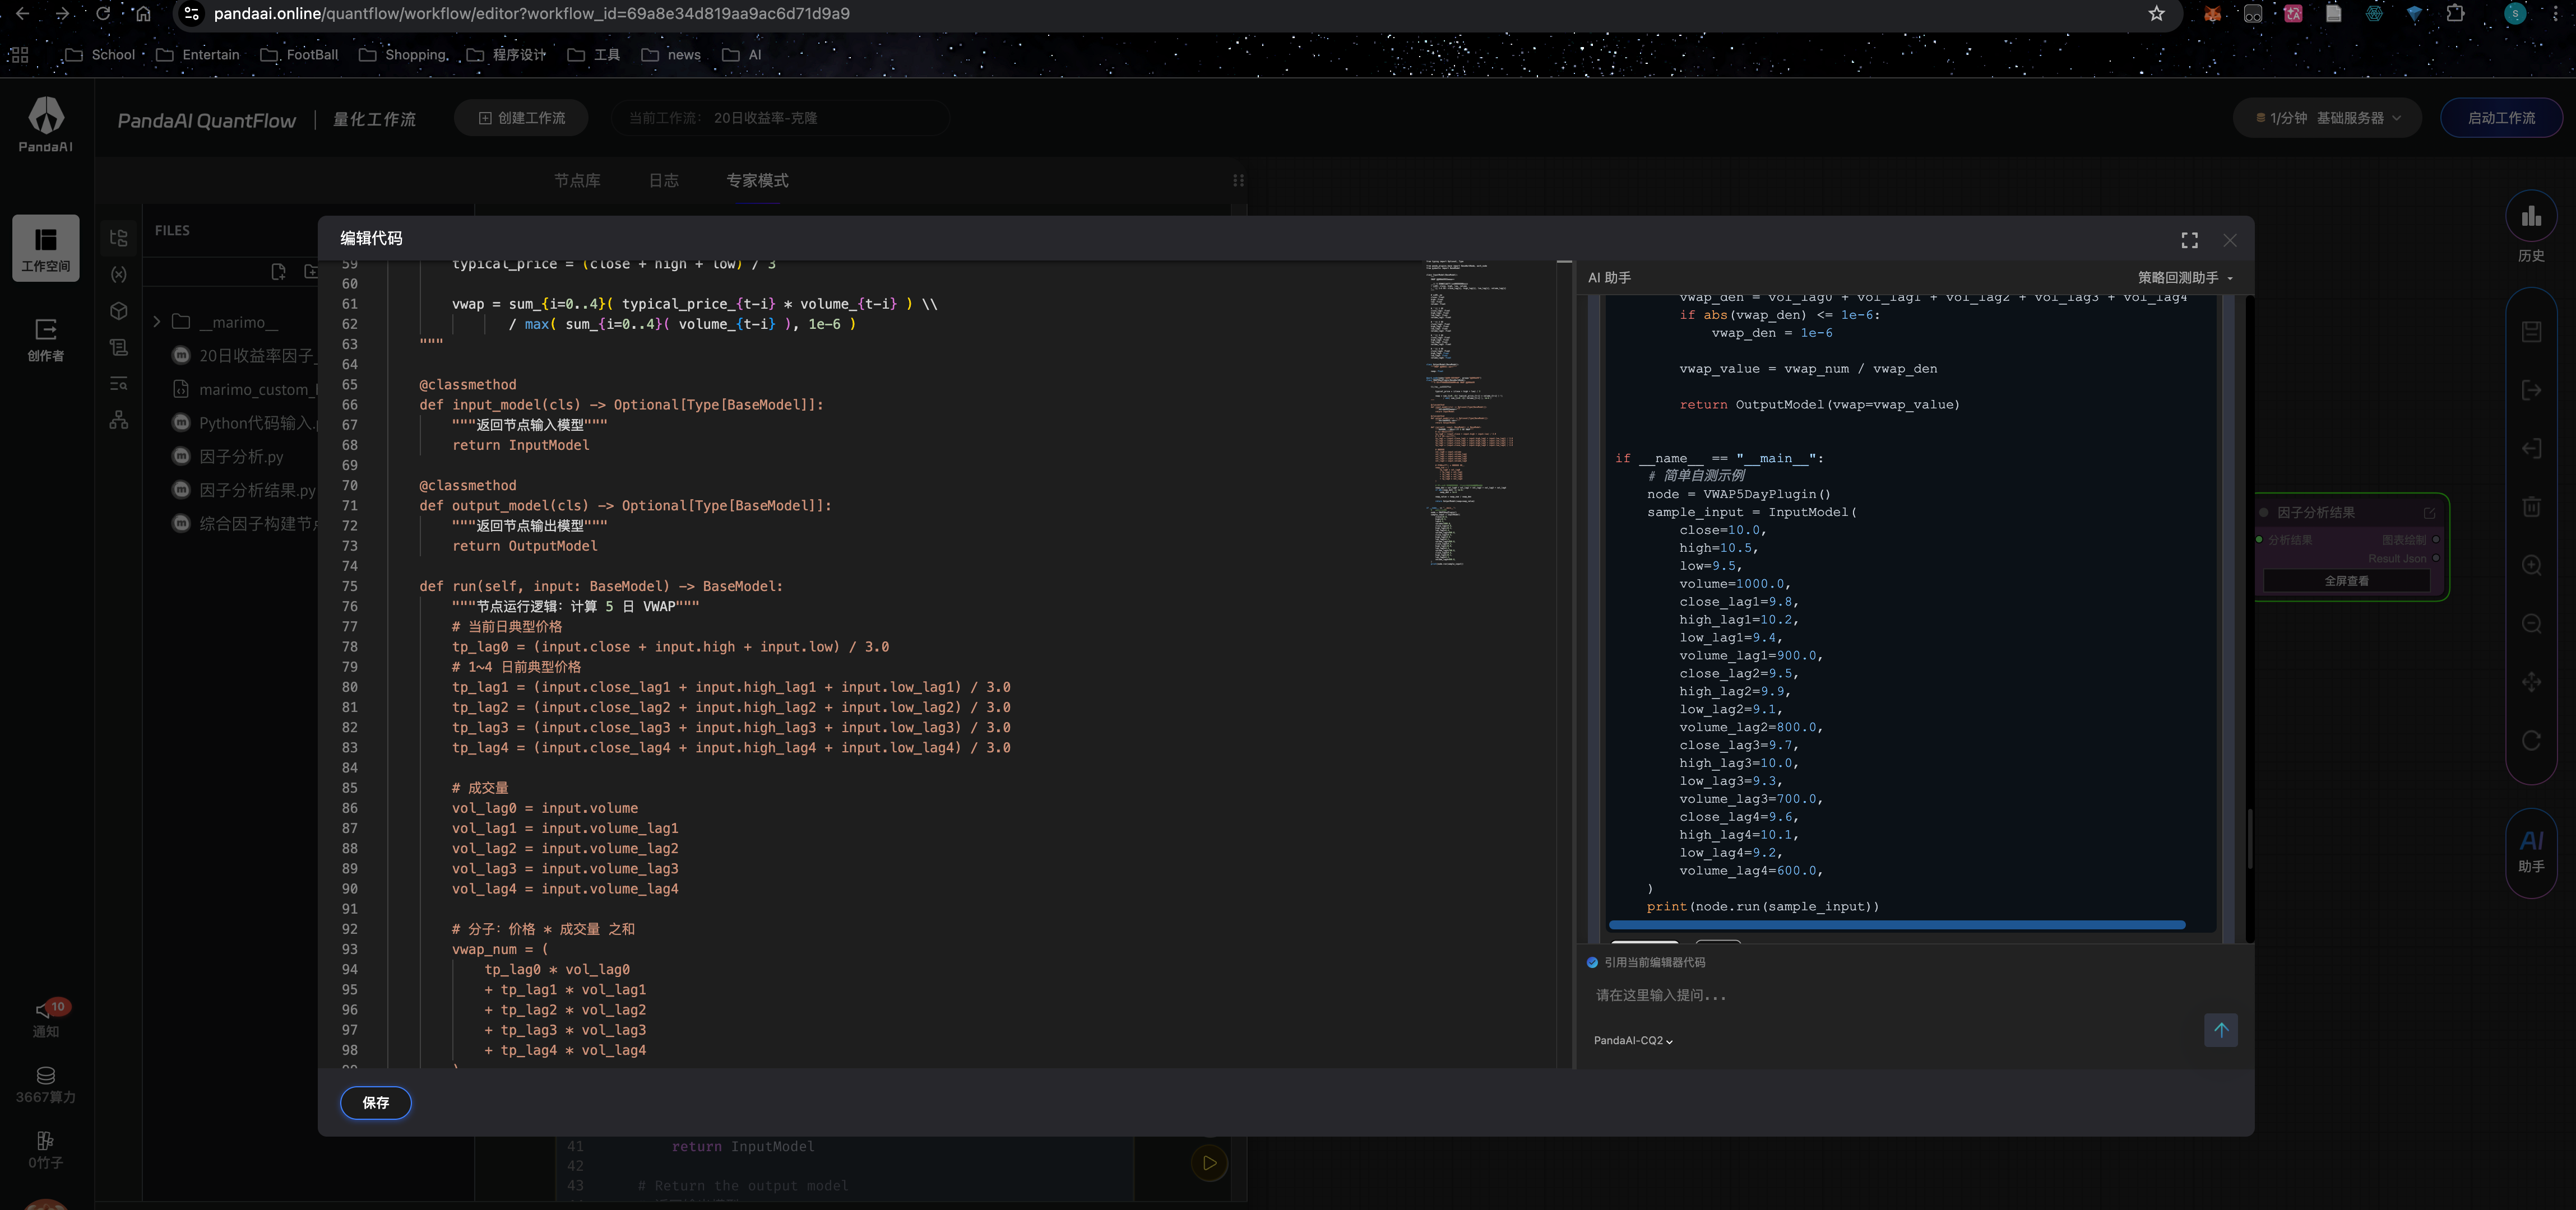Screen dimensions: 2576x1210
Task: Open the School bookmarks folder
Action: click(x=99, y=55)
